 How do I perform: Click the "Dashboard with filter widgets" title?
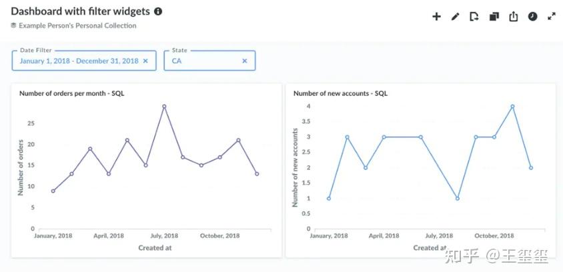(80, 11)
